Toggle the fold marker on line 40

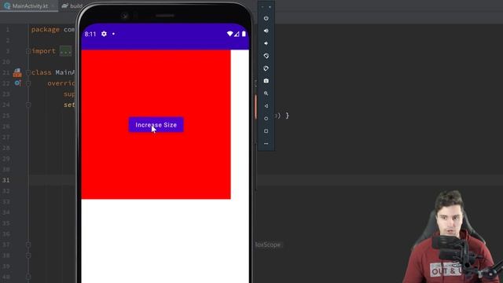(28, 276)
